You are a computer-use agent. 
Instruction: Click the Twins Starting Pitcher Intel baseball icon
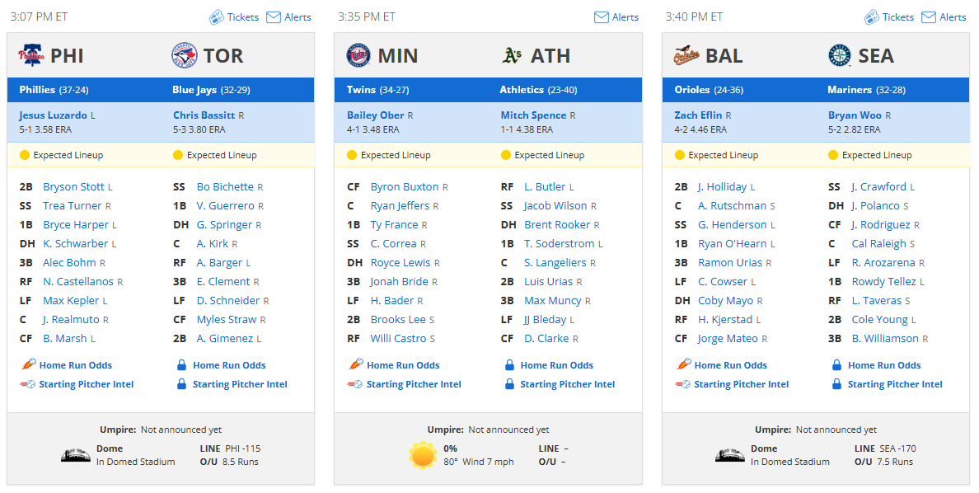tap(354, 384)
